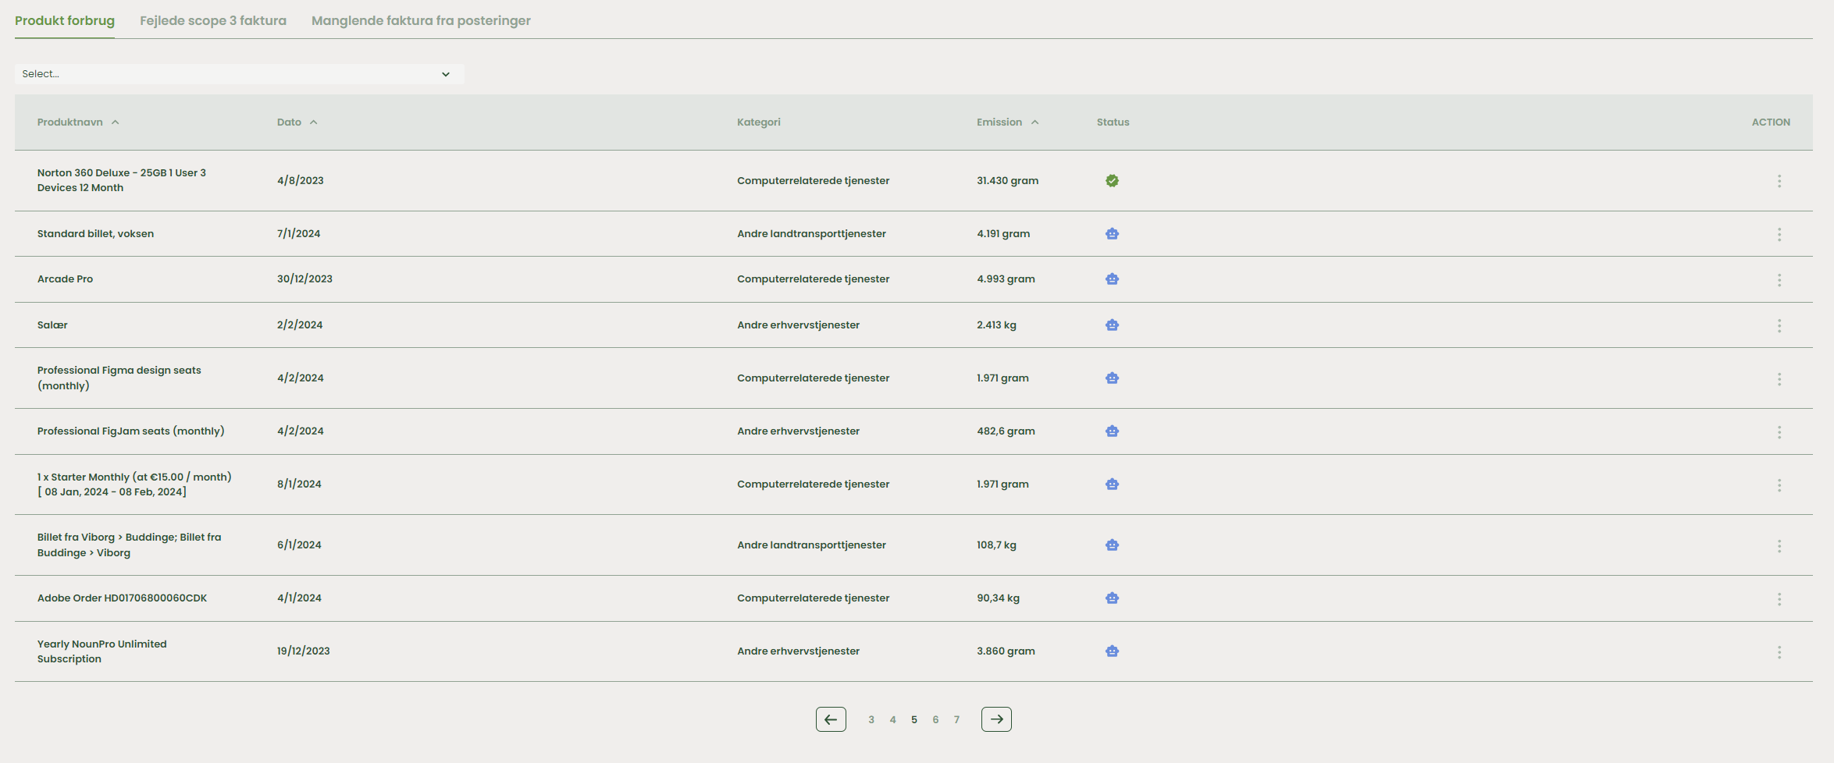Click robot status icon for Professional FigJam seats
This screenshot has width=1834, height=763.
coord(1112,431)
